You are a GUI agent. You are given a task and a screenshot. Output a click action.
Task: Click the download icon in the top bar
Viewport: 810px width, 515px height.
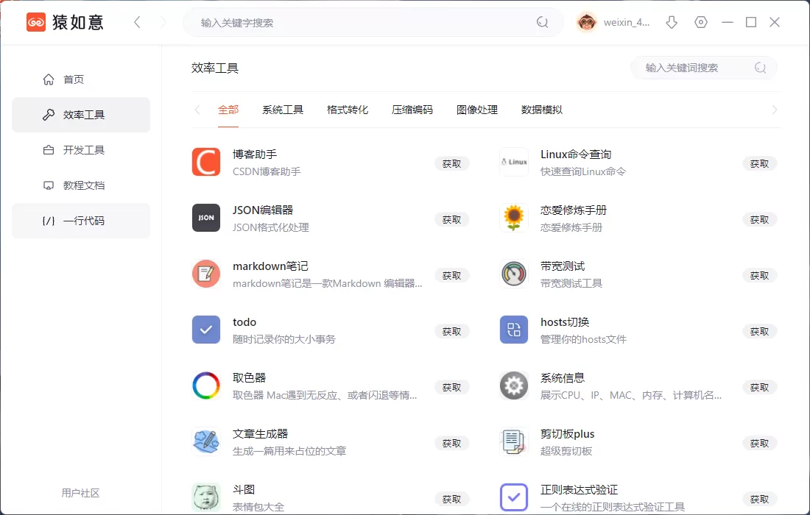(672, 22)
